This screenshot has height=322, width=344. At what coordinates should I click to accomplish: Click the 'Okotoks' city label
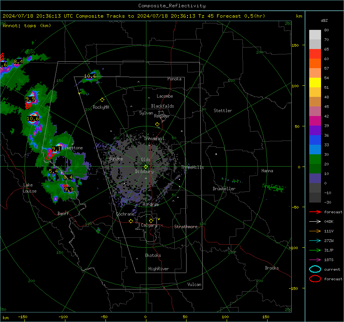tap(153, 255)
